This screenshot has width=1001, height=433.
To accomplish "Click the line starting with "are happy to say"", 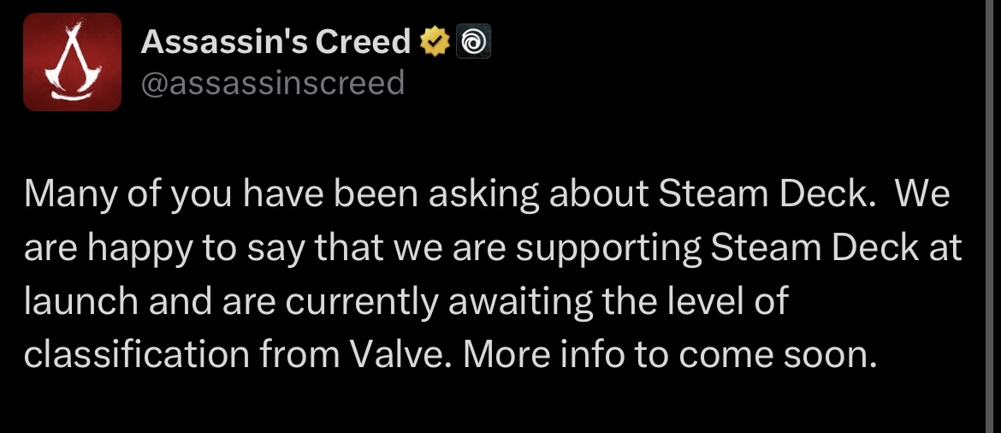I will coord(493,250).
